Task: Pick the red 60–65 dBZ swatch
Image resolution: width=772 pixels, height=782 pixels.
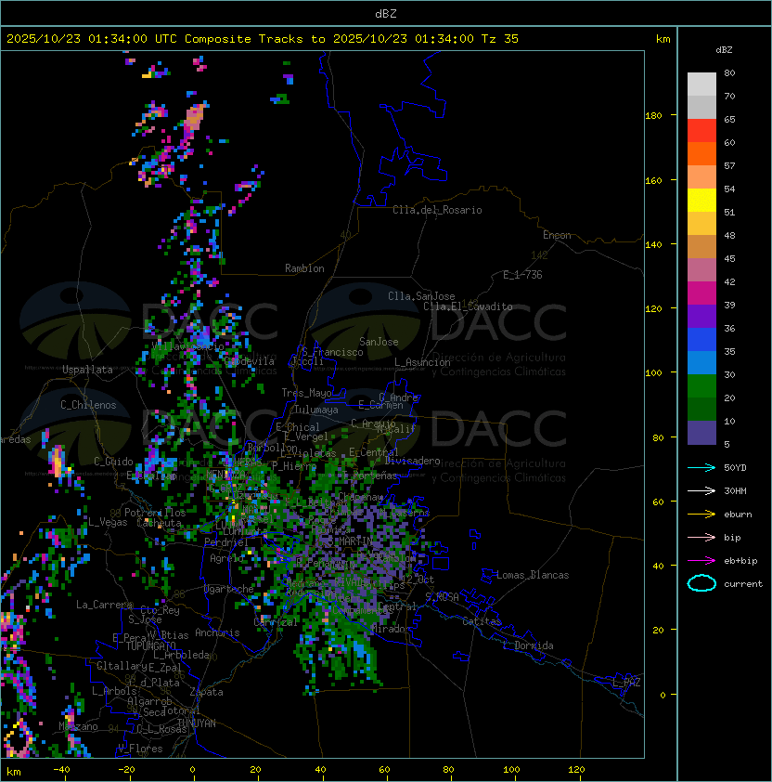Action: 701,131
